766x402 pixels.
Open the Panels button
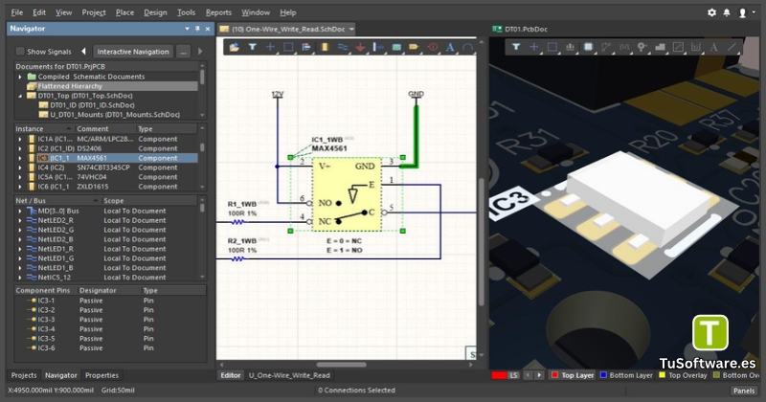click(744, 391)
